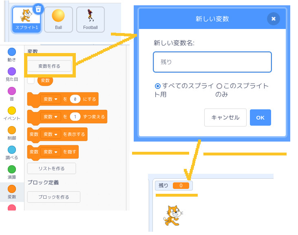Tick the checkbox beside the 変数 reporter
The image size is (298, 235).
(x=31, y=80)
